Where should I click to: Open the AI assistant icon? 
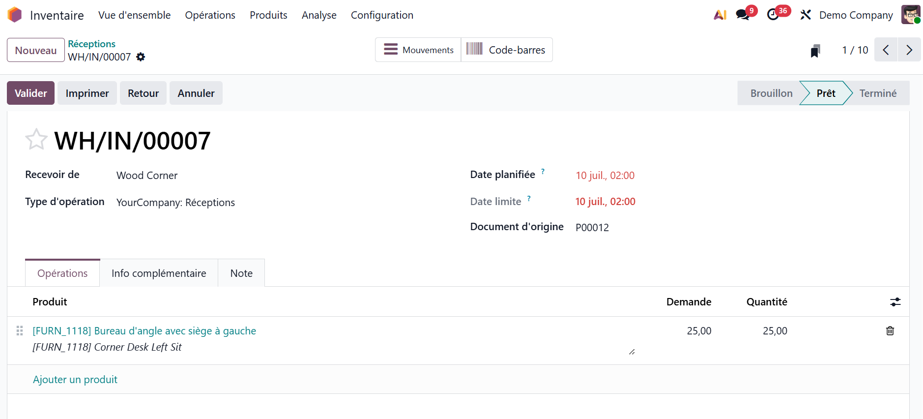[x=720, y=15]
